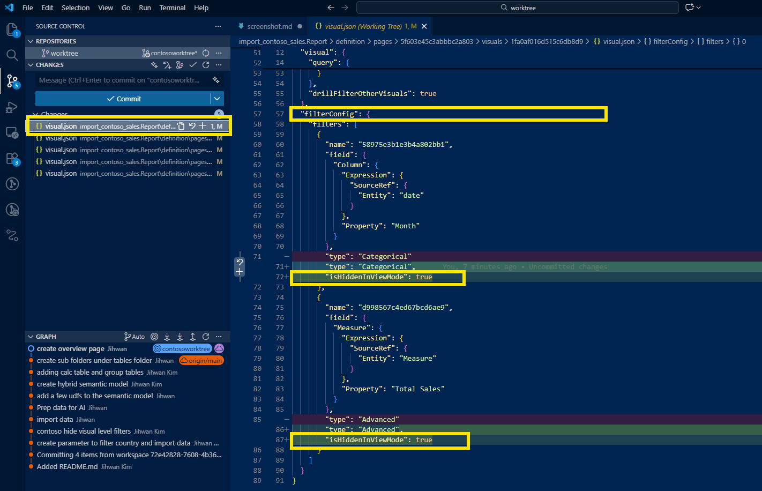Go forward with title bar right arrow

coord(345,8)
